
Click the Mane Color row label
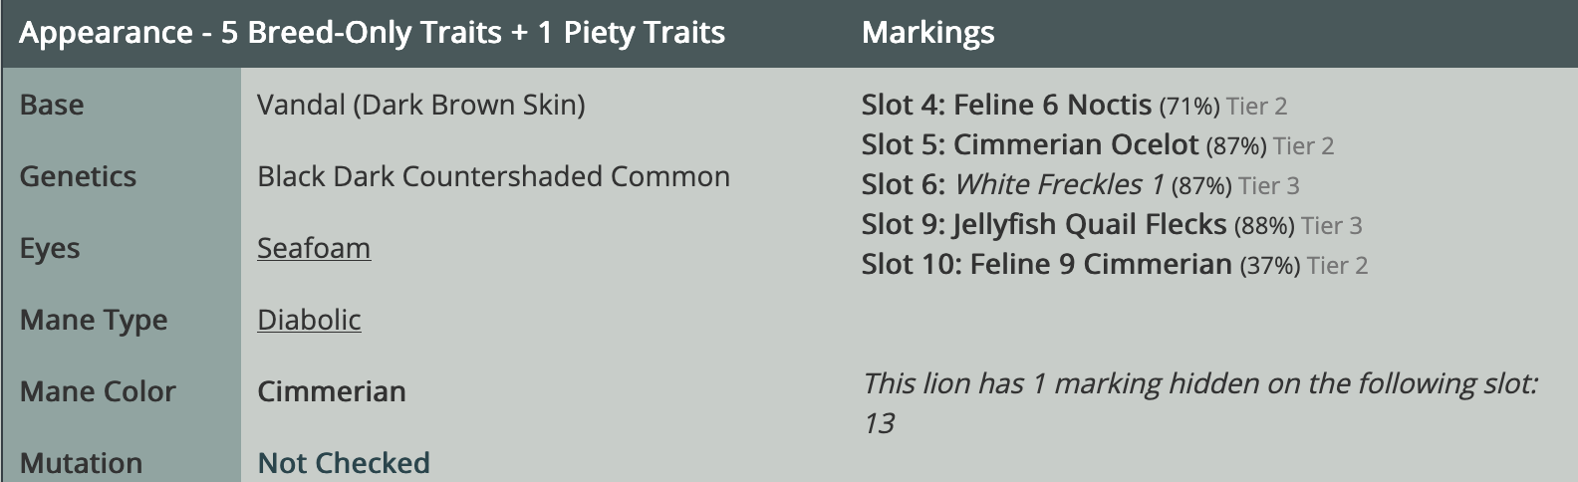pos(98,391)
